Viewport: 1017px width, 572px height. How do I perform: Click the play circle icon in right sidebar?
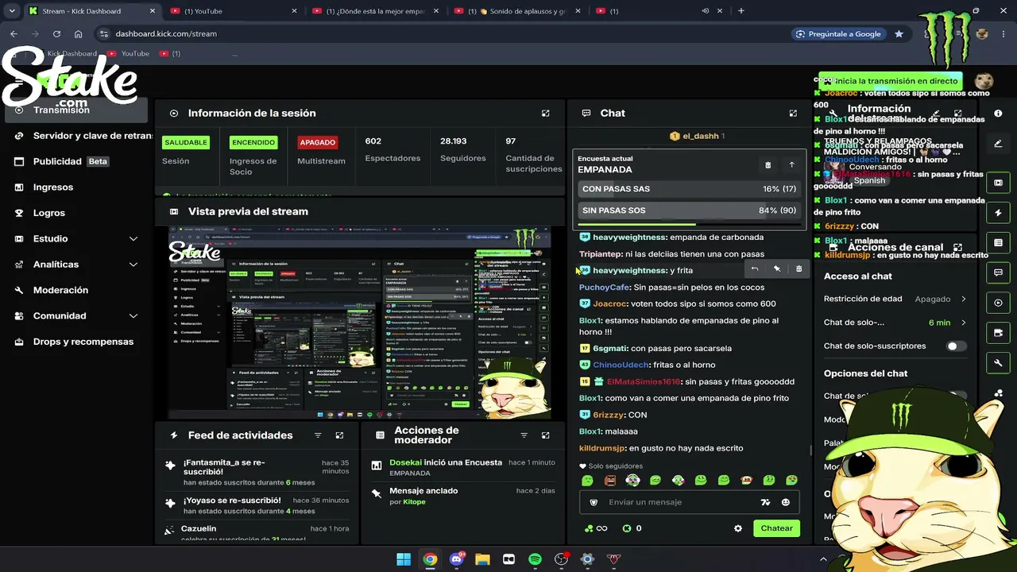coord(998,303)
